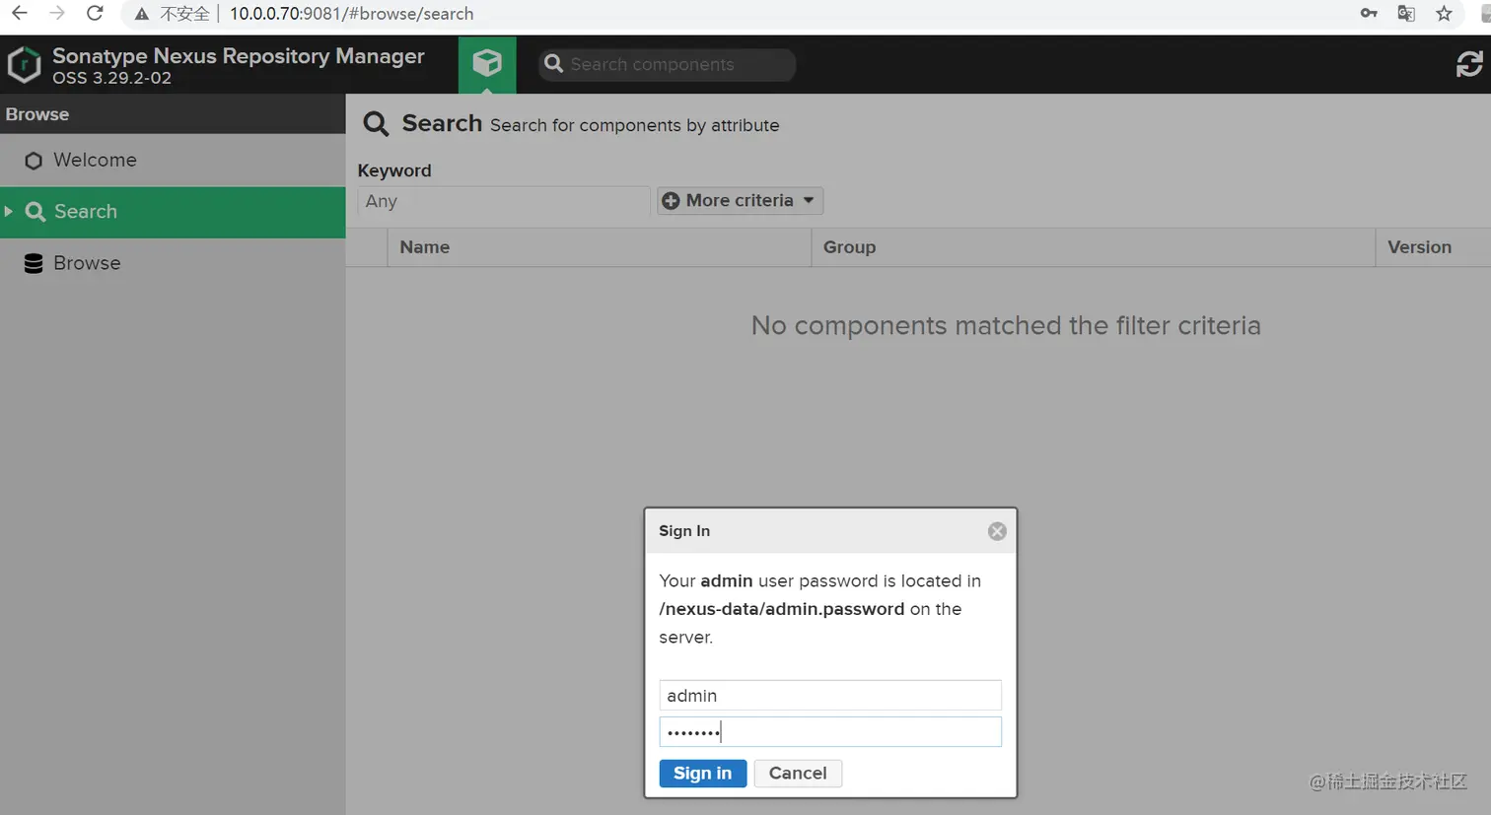This screenshot has height=815, width=1491.
Task: Open Browse item in the sidebar
Action: pos(87,263)
